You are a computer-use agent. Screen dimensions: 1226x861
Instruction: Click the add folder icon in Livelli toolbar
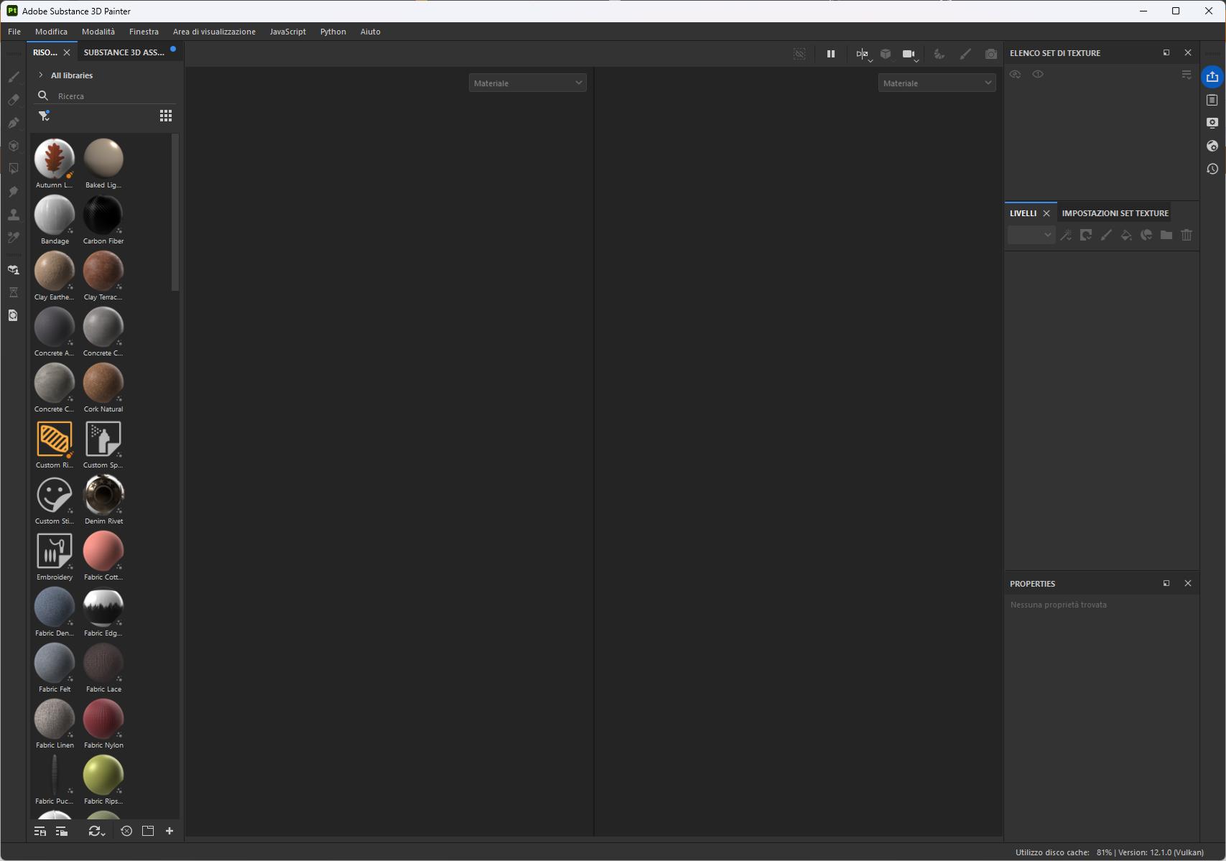click(1166, 235)
